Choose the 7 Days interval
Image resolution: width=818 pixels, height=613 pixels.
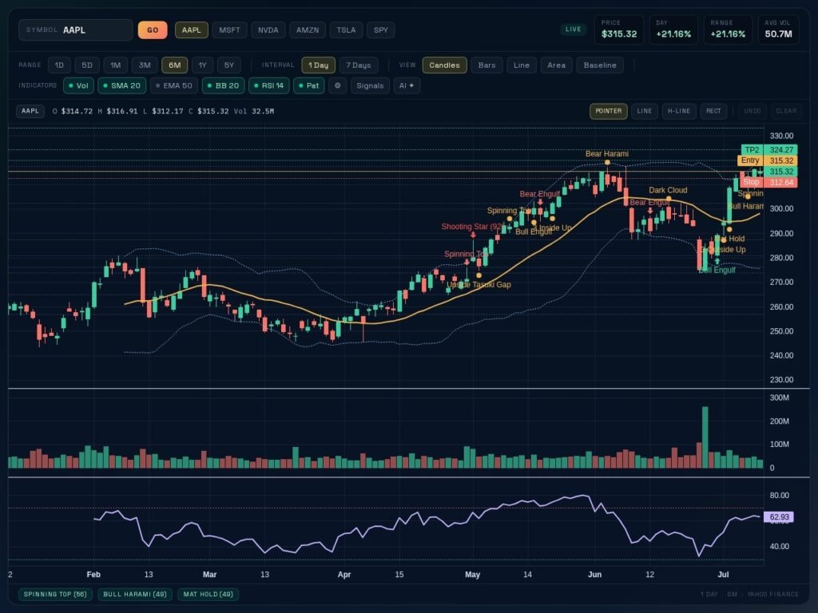click(359, 65)
